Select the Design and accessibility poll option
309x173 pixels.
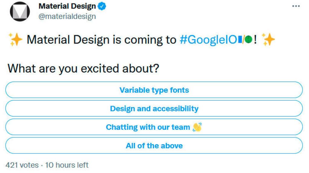(x=154, y=108)
